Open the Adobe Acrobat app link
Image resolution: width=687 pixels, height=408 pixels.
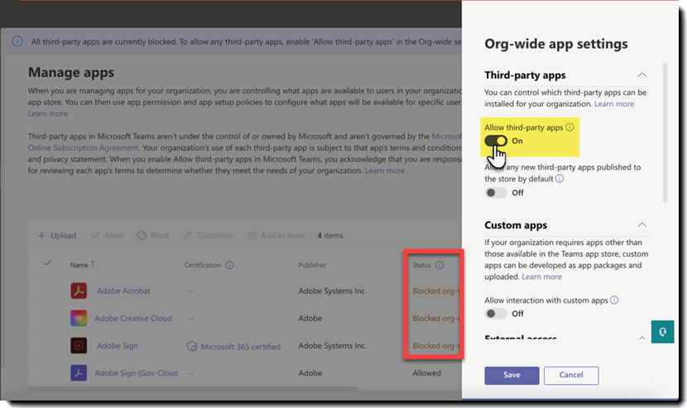point(123,290)
